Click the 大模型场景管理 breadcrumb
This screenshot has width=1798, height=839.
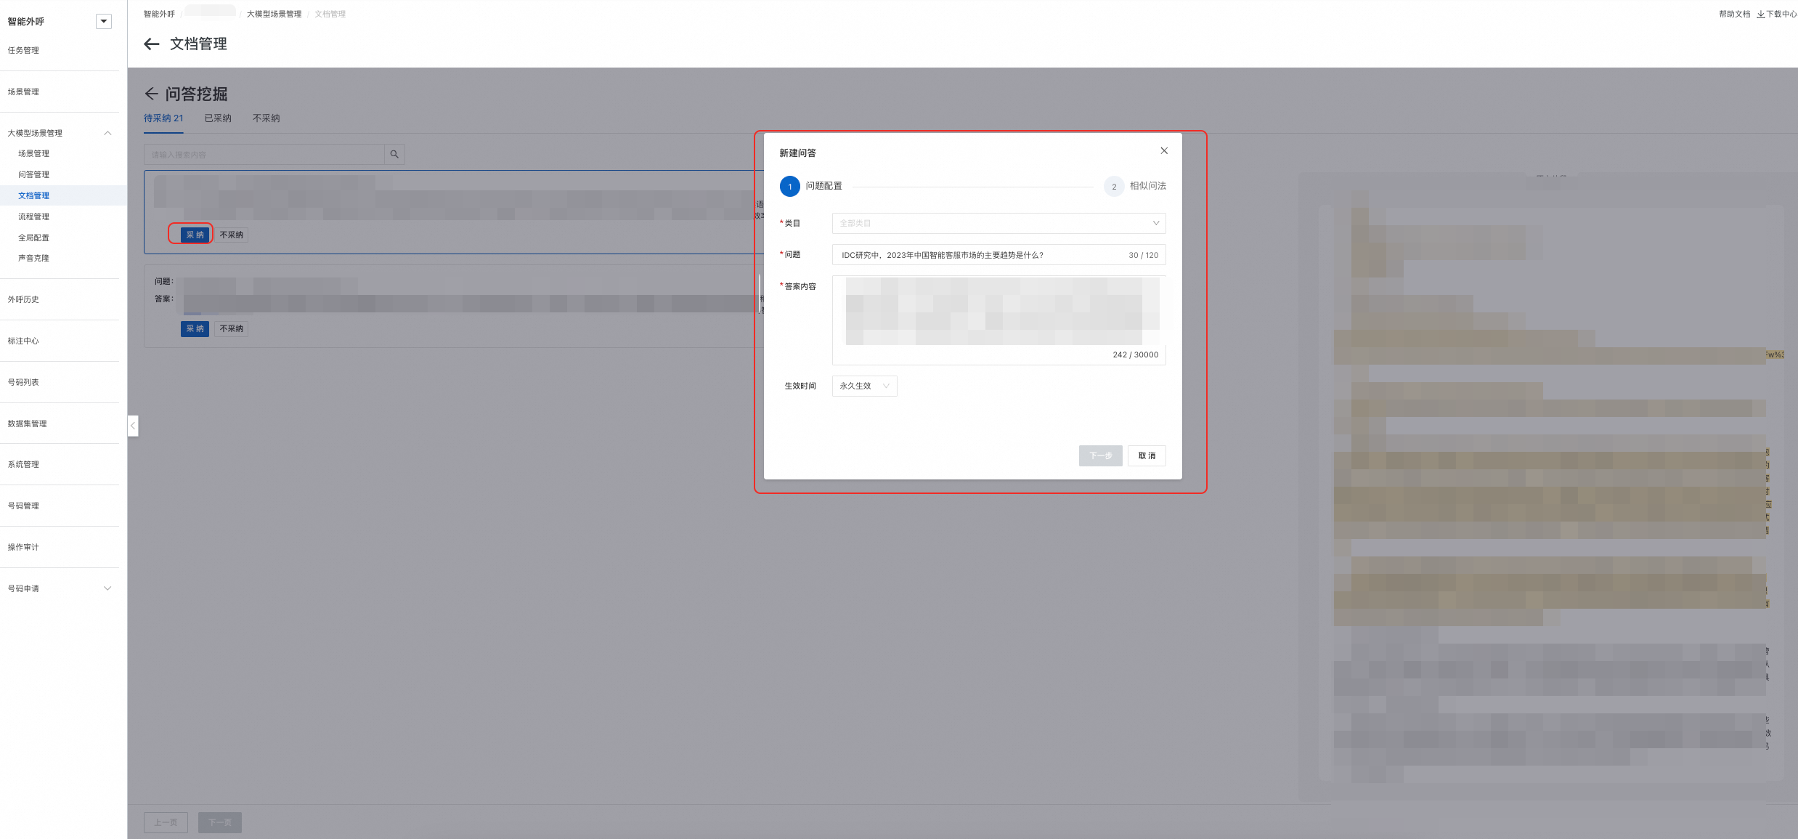(274, 14)
